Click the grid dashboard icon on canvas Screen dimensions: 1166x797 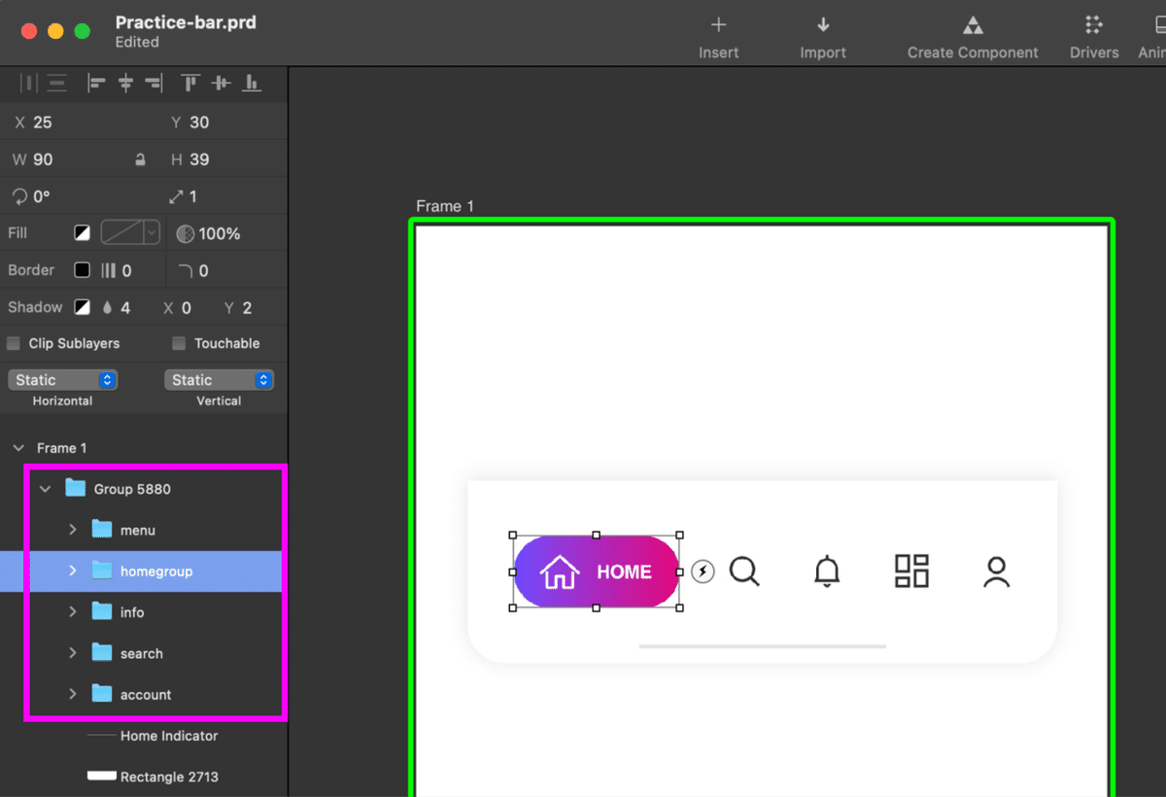pos(911,572)
